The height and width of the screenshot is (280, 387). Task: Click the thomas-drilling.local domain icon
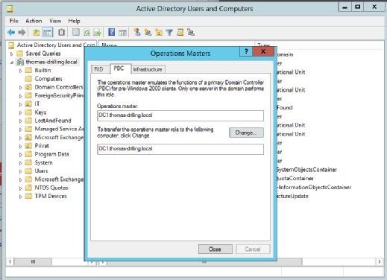(x=20, y=62)
